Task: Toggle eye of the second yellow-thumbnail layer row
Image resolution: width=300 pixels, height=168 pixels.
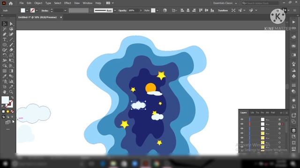Action: tap(242, 138)
